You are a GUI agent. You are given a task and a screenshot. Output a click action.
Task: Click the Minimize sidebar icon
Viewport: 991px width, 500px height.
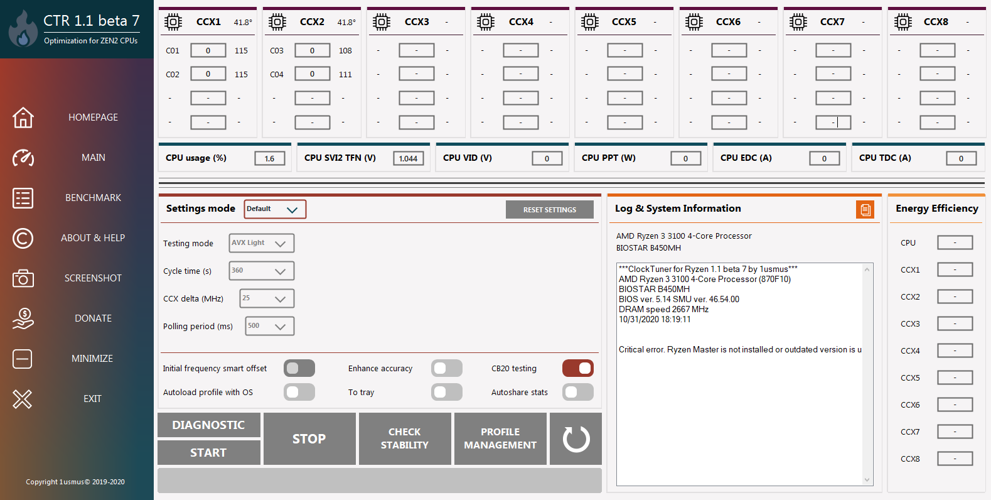click(x=23, y=359)
